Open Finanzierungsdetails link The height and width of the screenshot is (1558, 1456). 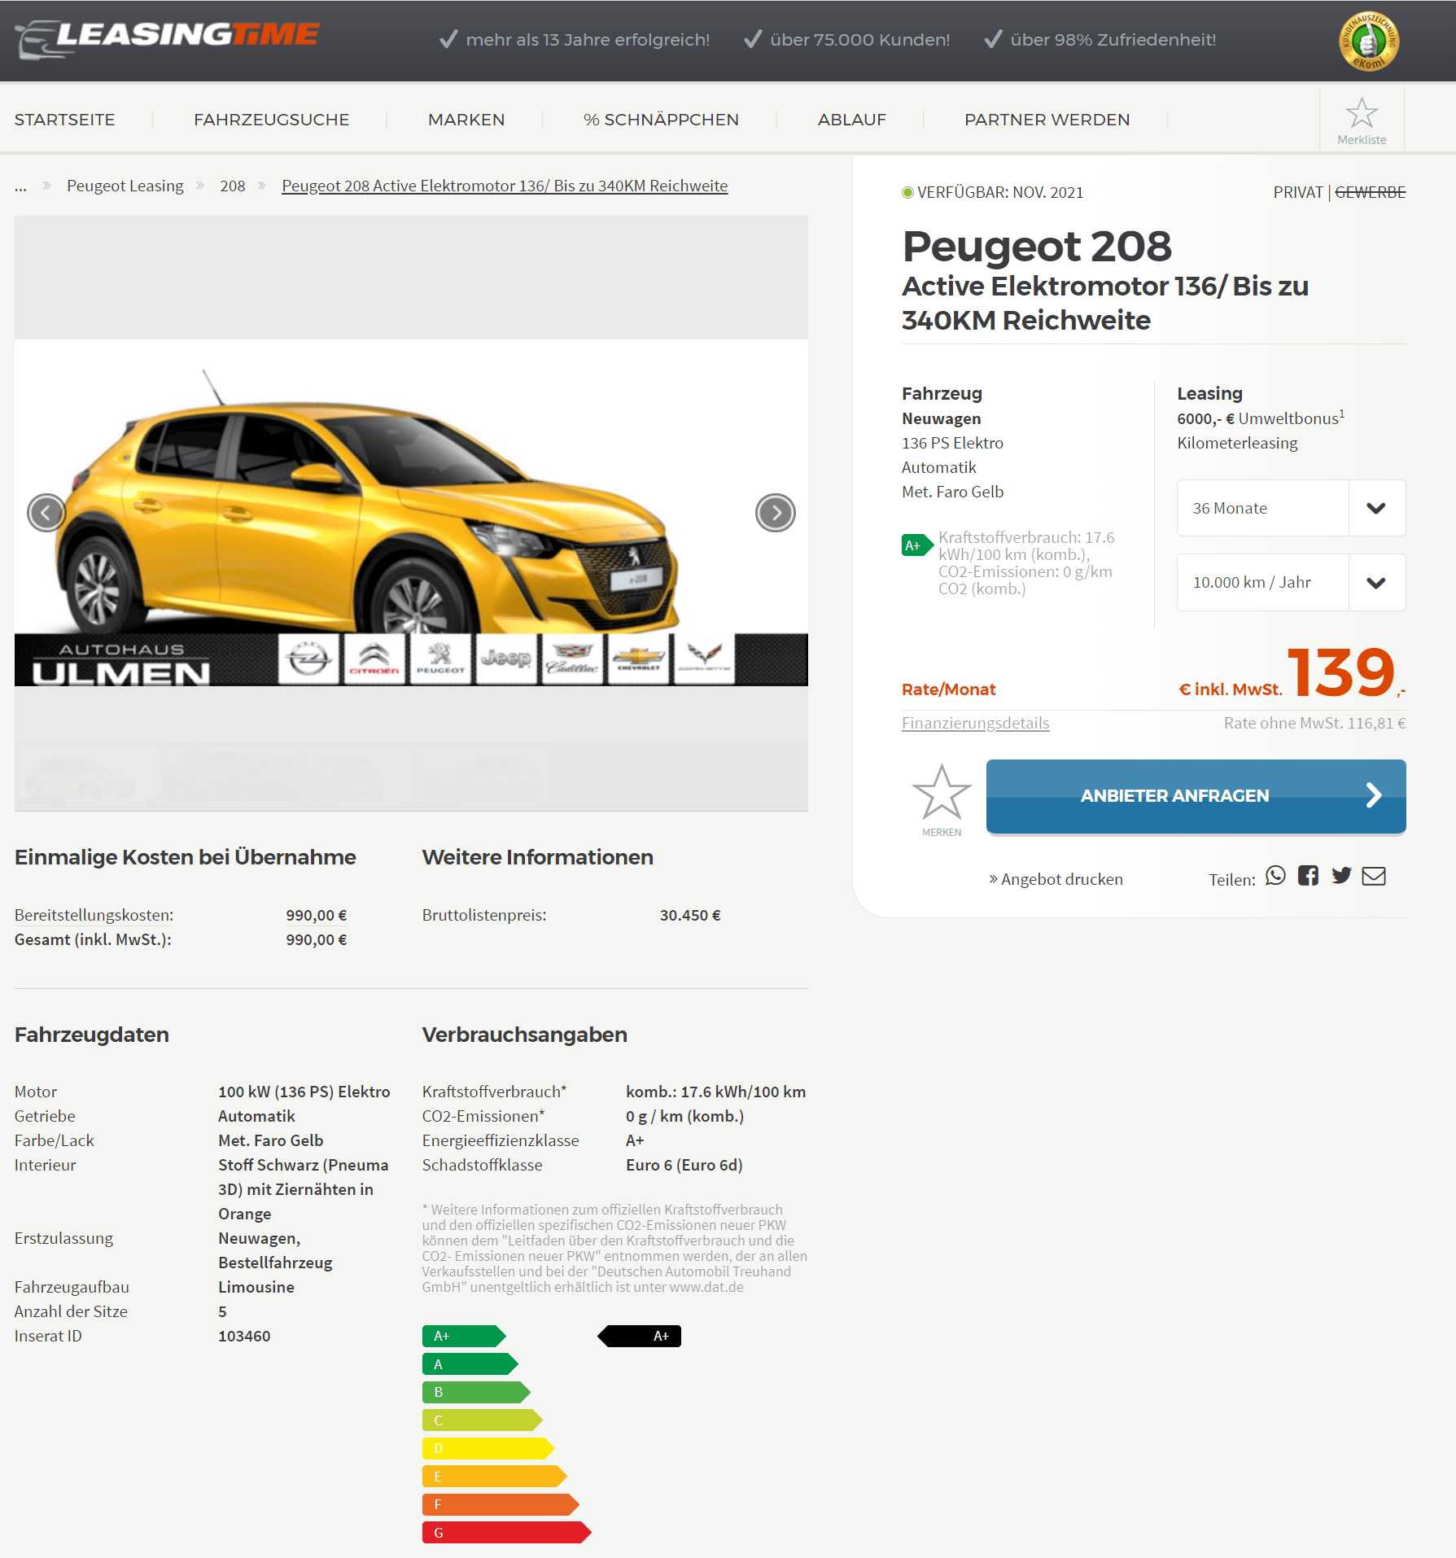(975, 723)
